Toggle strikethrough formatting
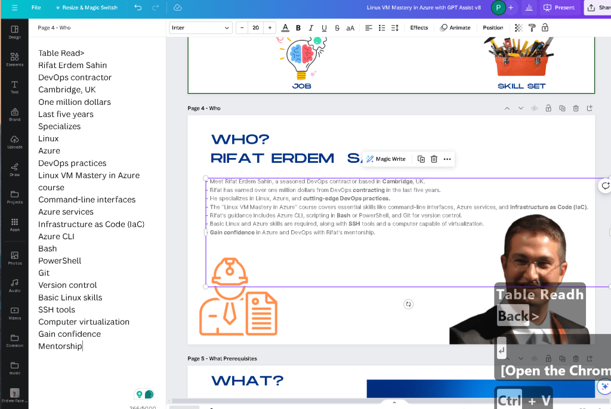 (x=337, y=27)
